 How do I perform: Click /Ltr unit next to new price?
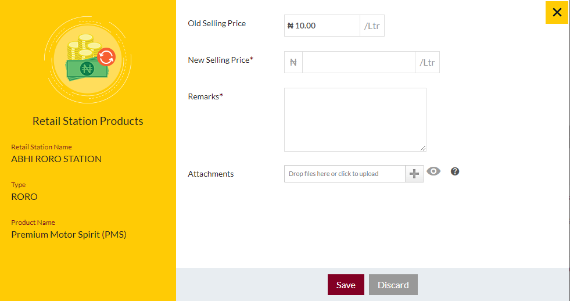pyautogui.click(x=427, y=62)
